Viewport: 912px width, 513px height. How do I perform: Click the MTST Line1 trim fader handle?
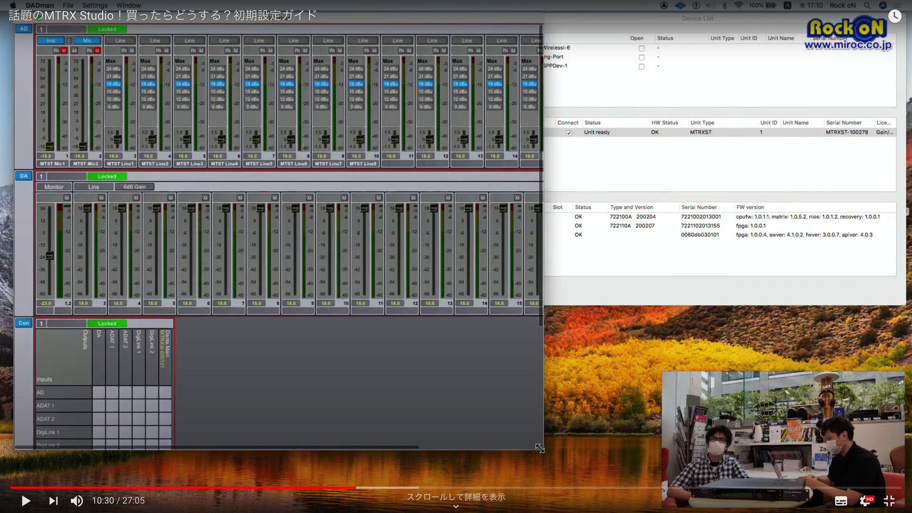pos(118,139)
